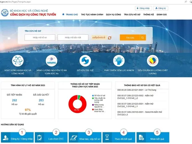Click the Nhập mã hồ sơ input field
The height and width of the screenshot is (144, 192).
(40, 38)
